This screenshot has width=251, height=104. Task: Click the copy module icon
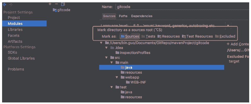63,4
